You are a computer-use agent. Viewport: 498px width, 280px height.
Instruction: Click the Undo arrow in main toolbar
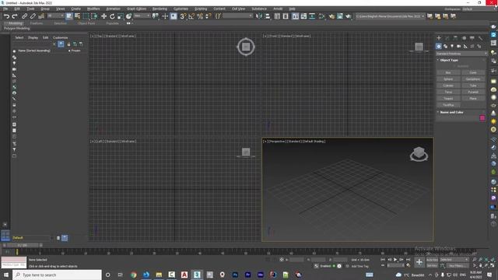6,16
